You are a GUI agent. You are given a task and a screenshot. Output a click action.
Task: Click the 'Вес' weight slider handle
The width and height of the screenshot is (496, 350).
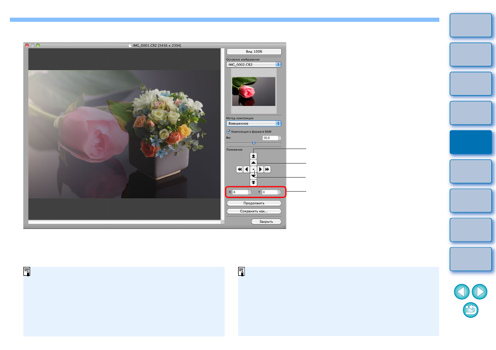[254, 143]
